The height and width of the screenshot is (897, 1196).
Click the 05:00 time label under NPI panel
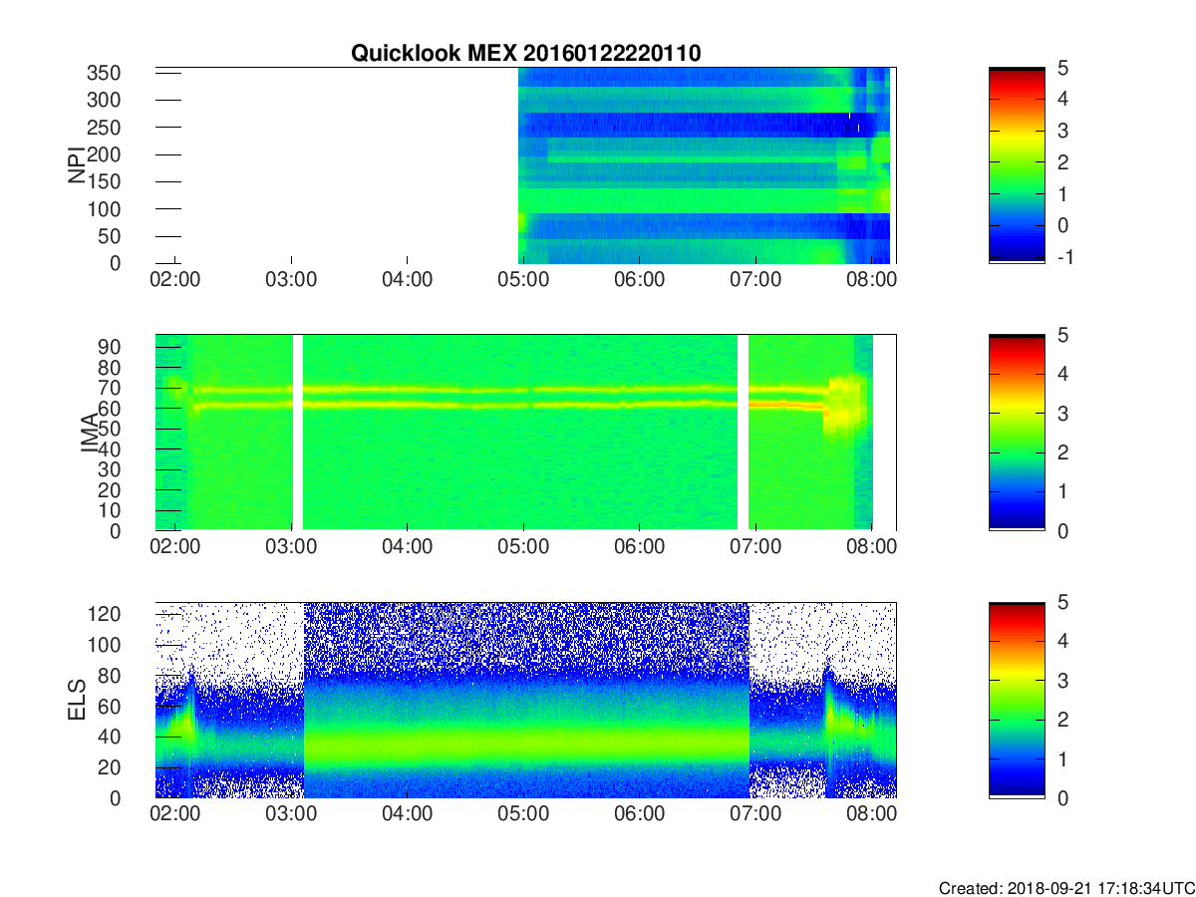pyautogui.click(x=523, y=280)
